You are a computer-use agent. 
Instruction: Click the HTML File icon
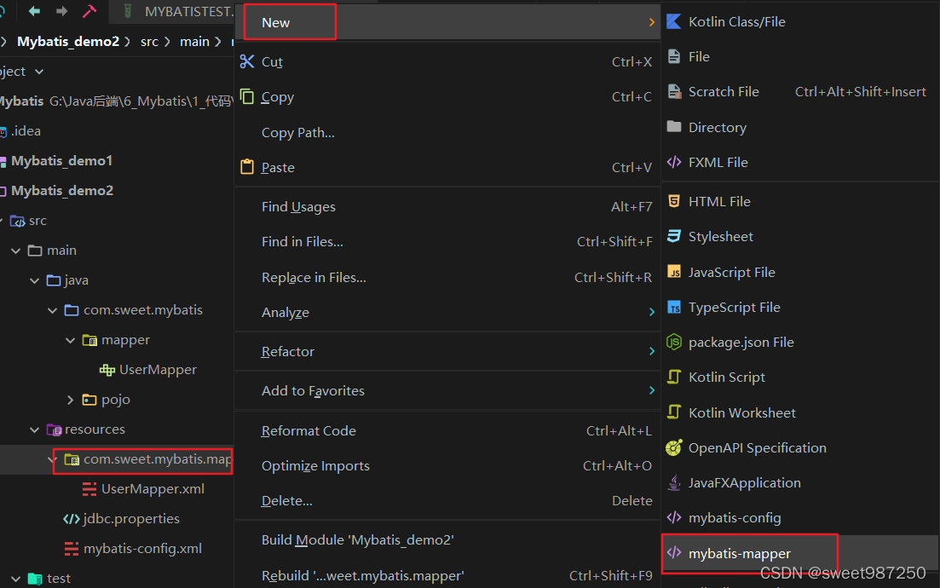pos(674,201)
